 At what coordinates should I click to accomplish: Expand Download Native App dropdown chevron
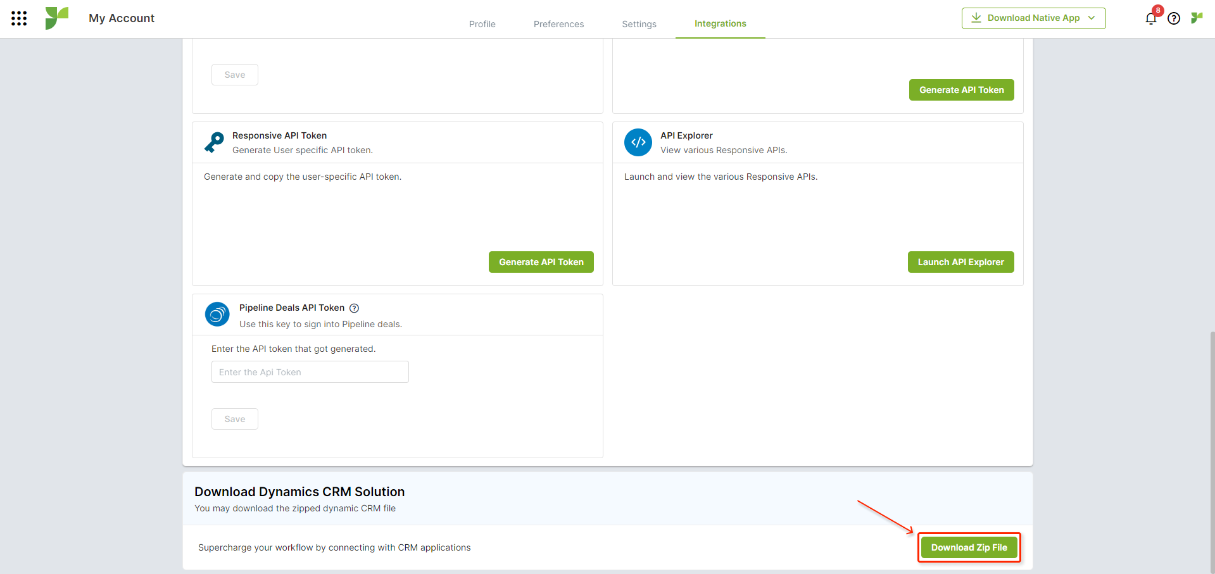pyautogui.click(x=1092, y=18)
